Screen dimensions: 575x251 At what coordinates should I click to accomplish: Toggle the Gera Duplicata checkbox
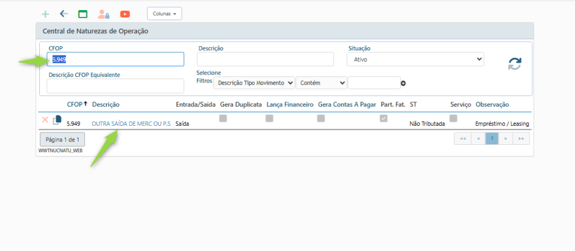pos(223,118)
